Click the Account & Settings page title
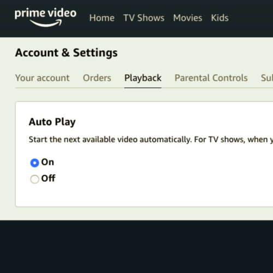This screenshot has width=273, height=273. tap(67, 53)
